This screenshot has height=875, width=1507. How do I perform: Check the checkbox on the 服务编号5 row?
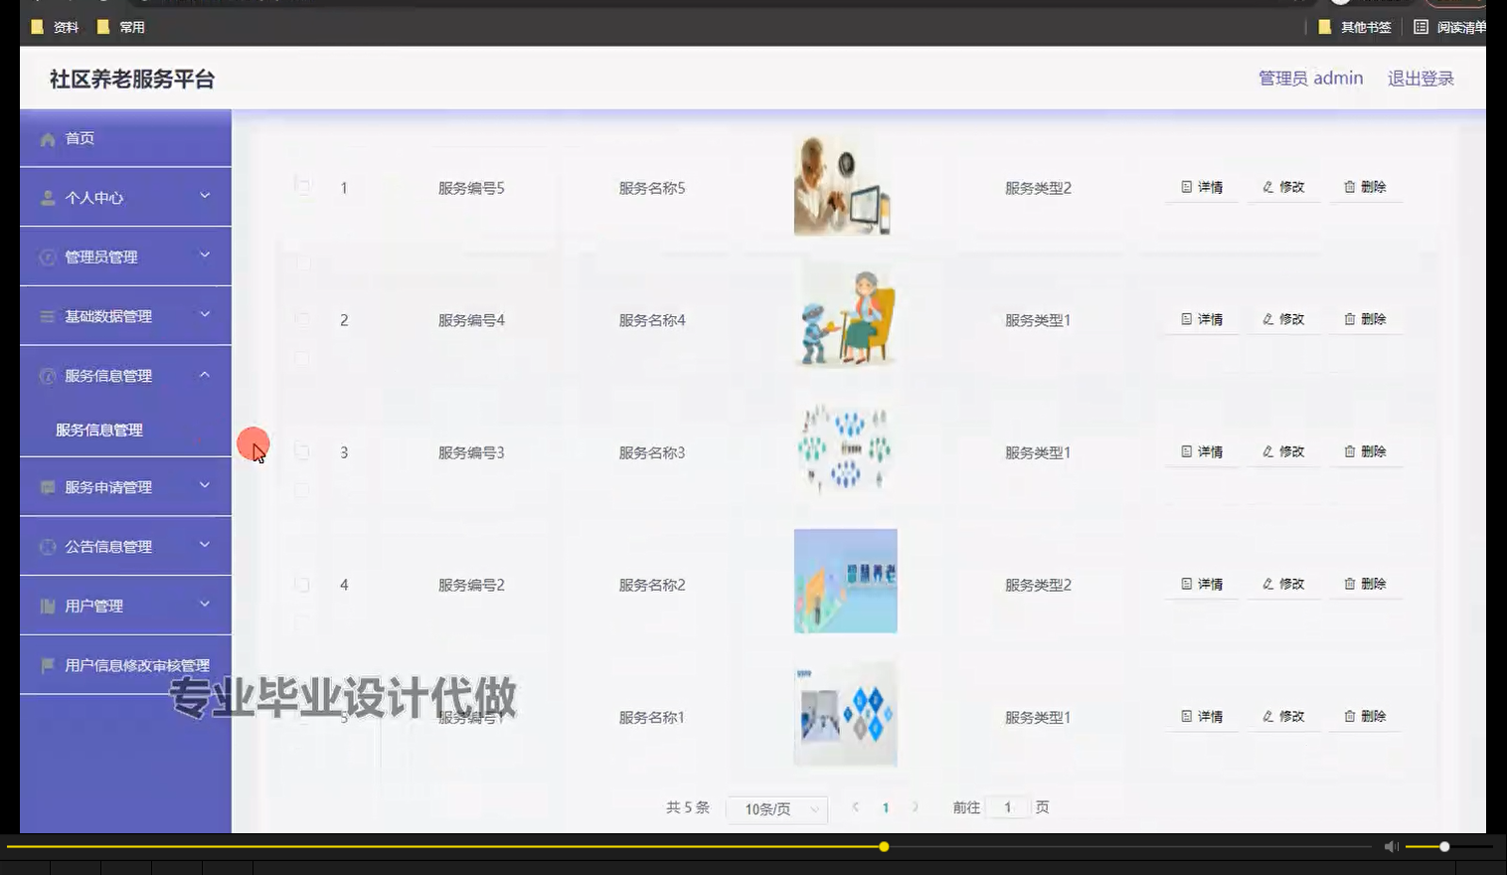pos(302,186)
